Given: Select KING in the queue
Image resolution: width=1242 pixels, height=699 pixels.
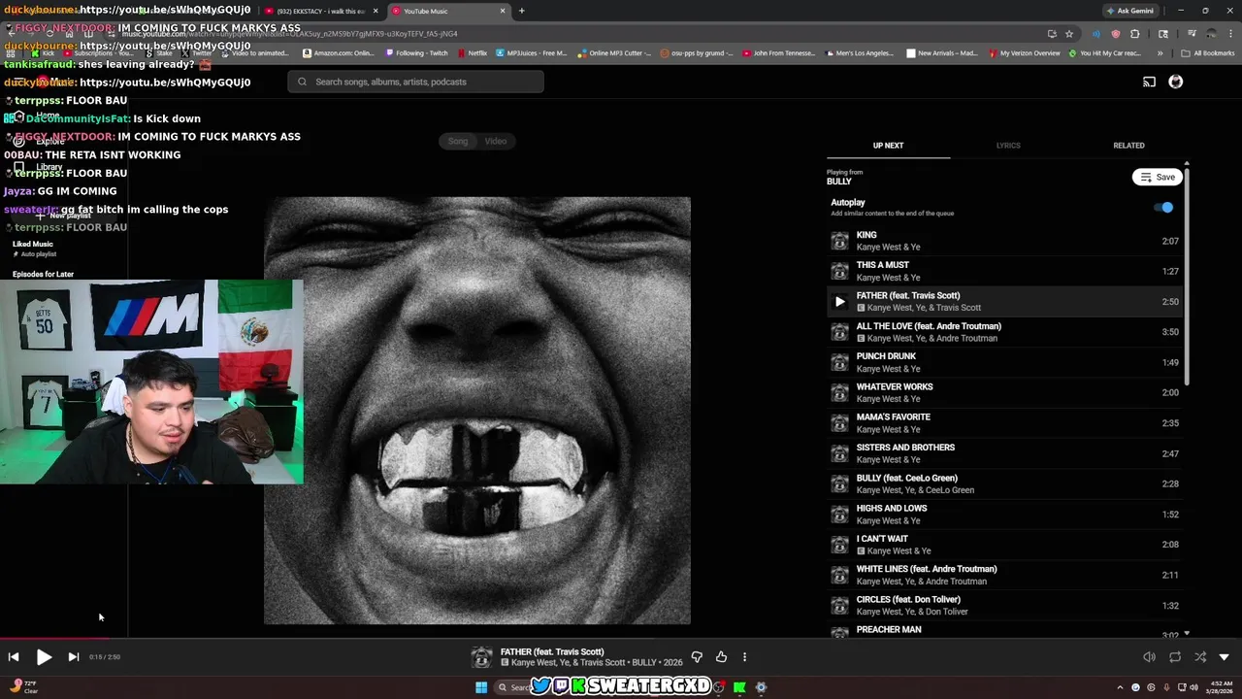Looking at the screenshot, I should [x=1005, y=241].
